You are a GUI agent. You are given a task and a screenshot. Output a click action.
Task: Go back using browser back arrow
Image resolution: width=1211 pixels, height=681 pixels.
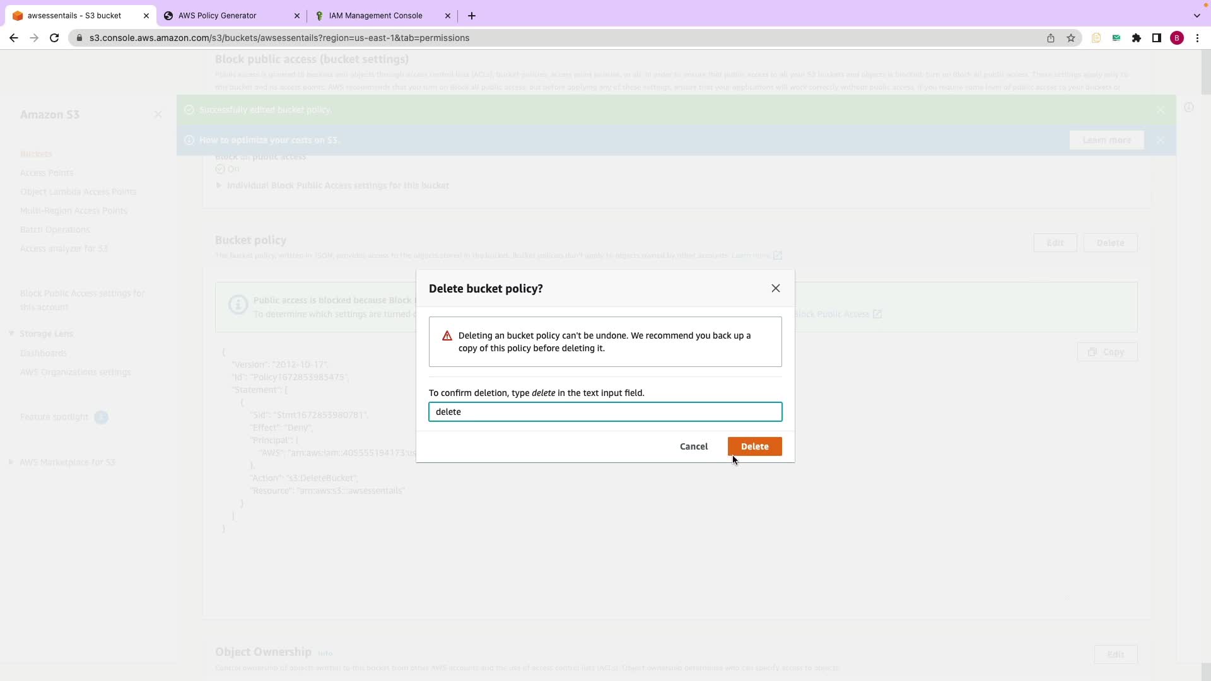pos(14,38)
